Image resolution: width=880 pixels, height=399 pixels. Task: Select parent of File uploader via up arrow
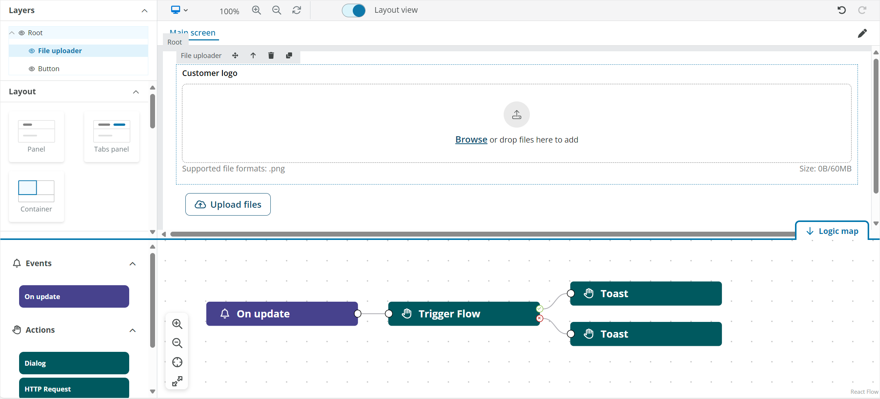coord(253,55)
